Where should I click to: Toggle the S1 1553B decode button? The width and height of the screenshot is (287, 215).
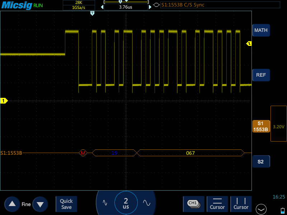(x=261, y=126)
